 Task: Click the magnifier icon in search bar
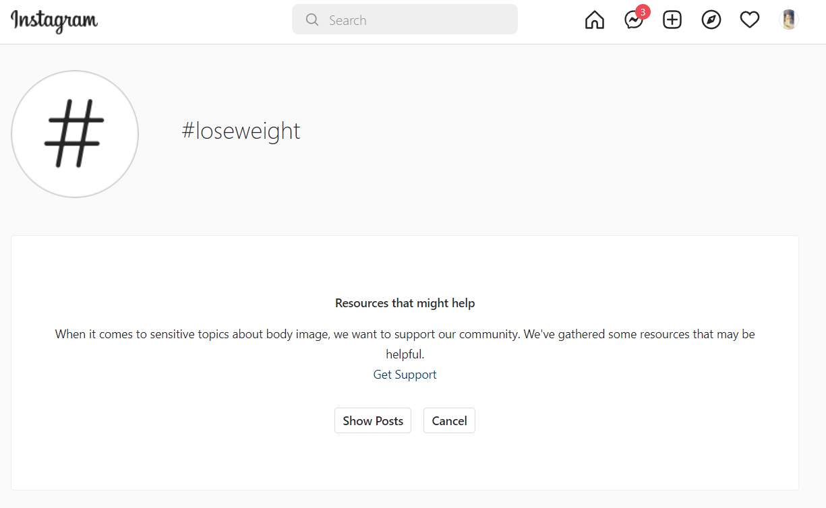coord(312,20)
